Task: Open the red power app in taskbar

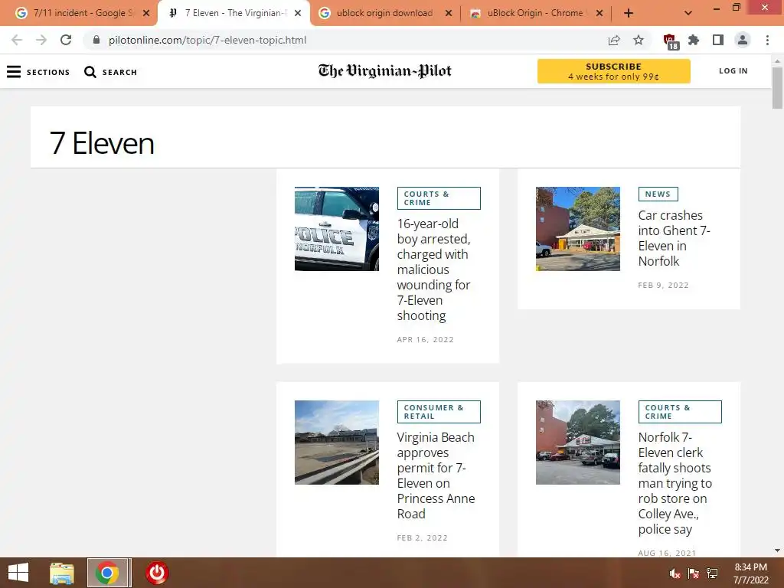Action: [156, 573]
